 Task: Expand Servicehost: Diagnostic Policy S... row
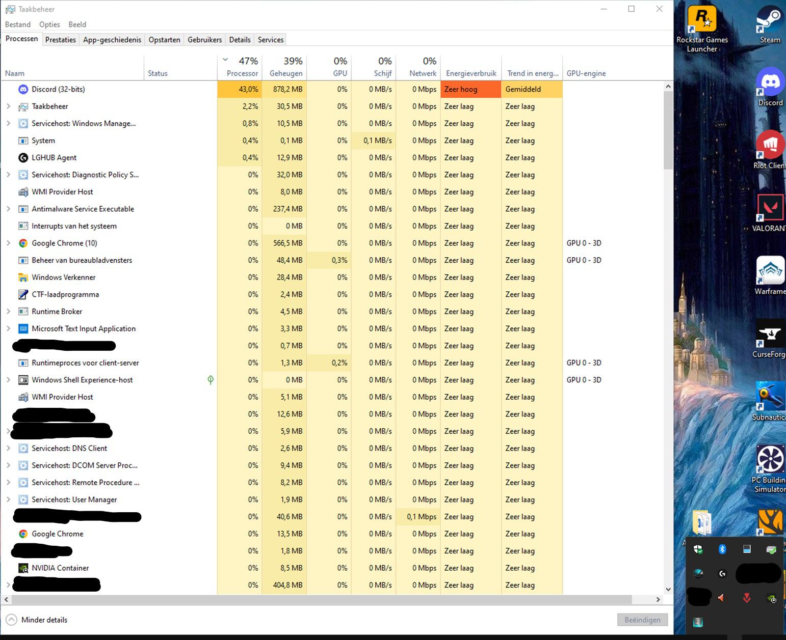8,175
